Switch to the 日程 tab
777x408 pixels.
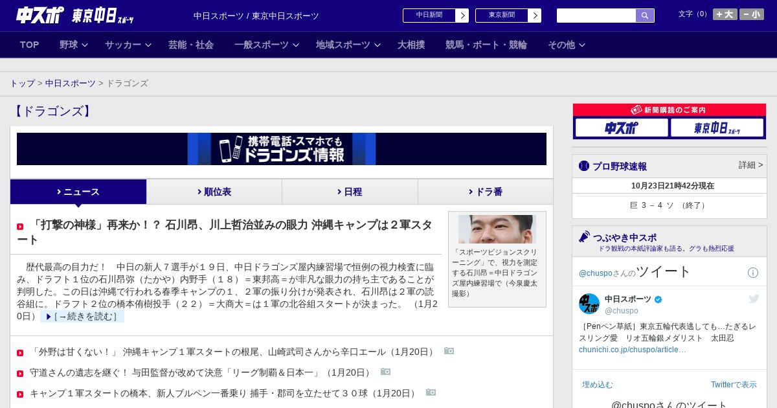point(350,192)
